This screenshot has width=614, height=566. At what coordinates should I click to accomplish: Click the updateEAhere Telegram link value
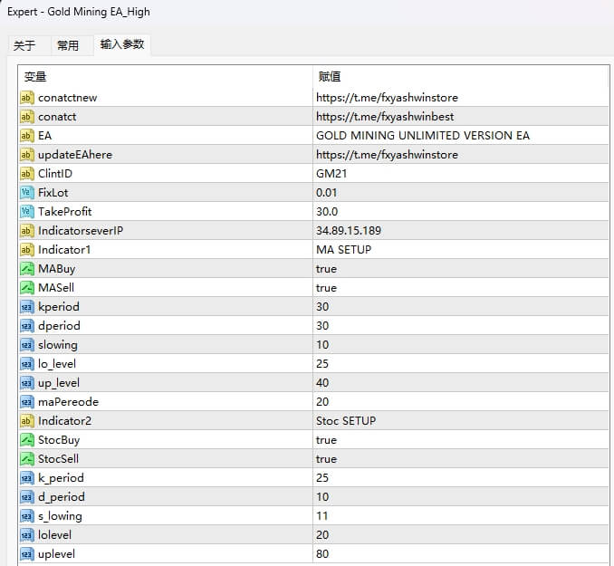point(387,155)
